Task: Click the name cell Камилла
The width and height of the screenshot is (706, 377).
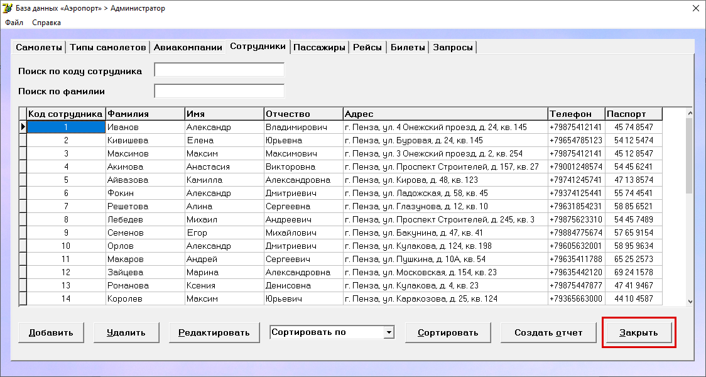Action: pos(224,180)
